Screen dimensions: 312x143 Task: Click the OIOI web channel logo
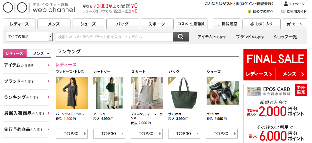39,7
